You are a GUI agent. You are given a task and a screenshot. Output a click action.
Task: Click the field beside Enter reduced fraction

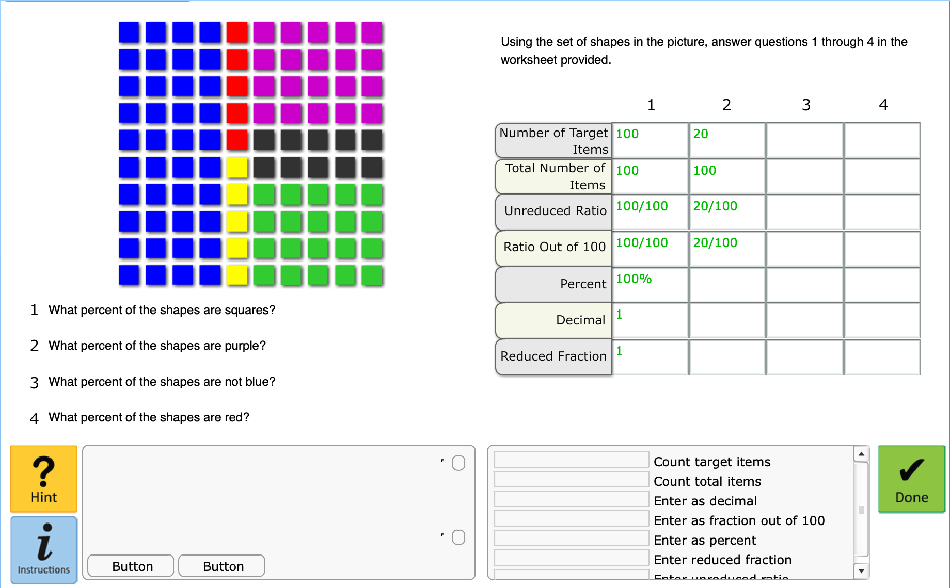pyautogui.click(x=572, y=558)
